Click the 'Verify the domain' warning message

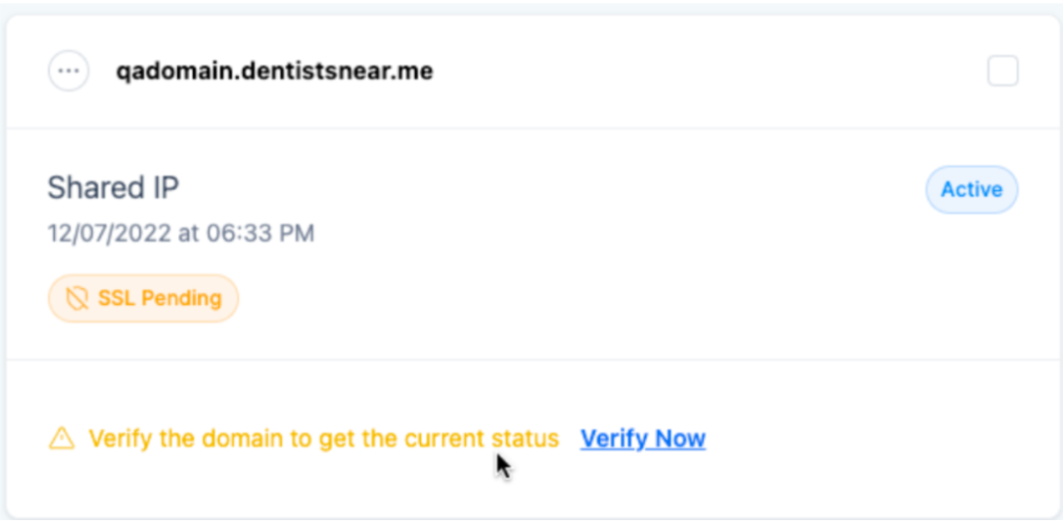click(x=323, y=438)
